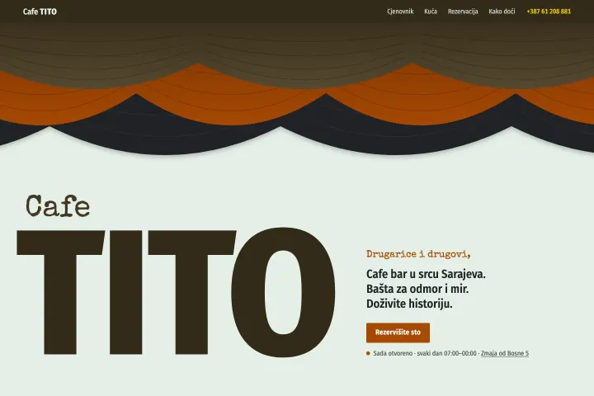Select the text Drugarice i drugovi,
Image resolution: width=594 pixels, height=396 pixels.
point(418,254)
